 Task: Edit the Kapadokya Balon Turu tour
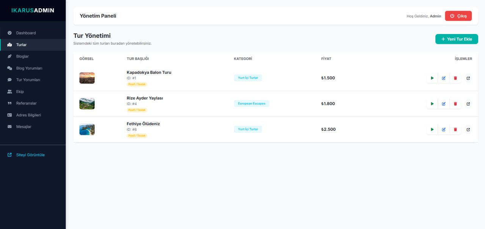coord(444,78)
